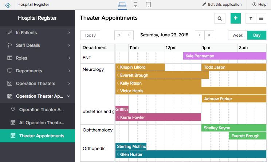
Task: Click the app logo icon top-left
Action: point(8,5)
